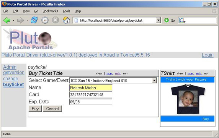Image resolution: width=219 pixels, height=138 pixels.
Task: Click the Name field containing Rakesh Midha
Action: (x=91, y=88)
